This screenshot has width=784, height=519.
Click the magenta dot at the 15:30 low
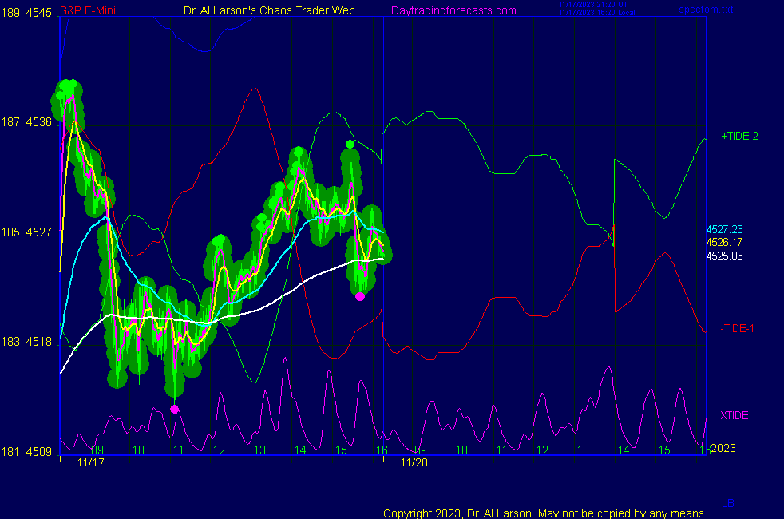coord(360,296)
